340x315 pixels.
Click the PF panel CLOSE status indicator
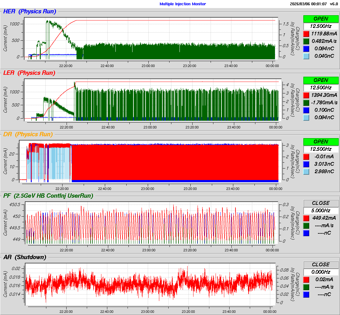click(x=321, y=203)
